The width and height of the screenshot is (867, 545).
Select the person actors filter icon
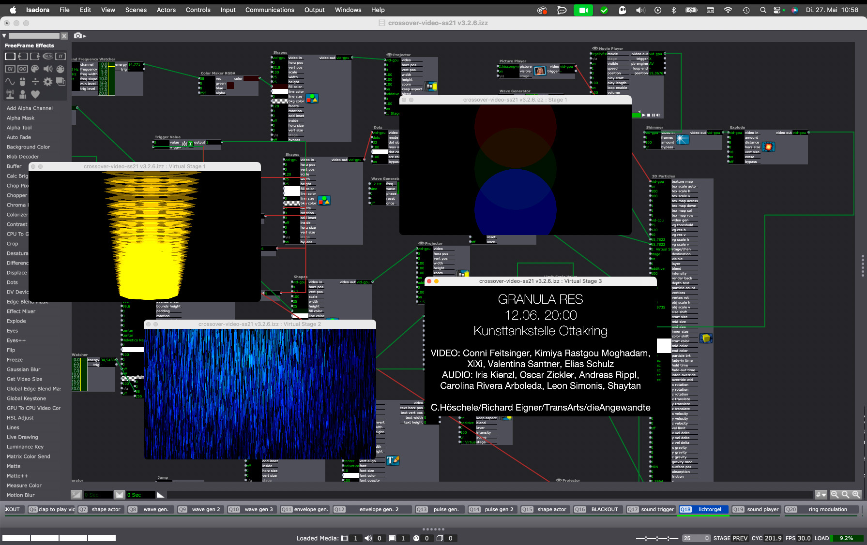[x=22, y=94]
